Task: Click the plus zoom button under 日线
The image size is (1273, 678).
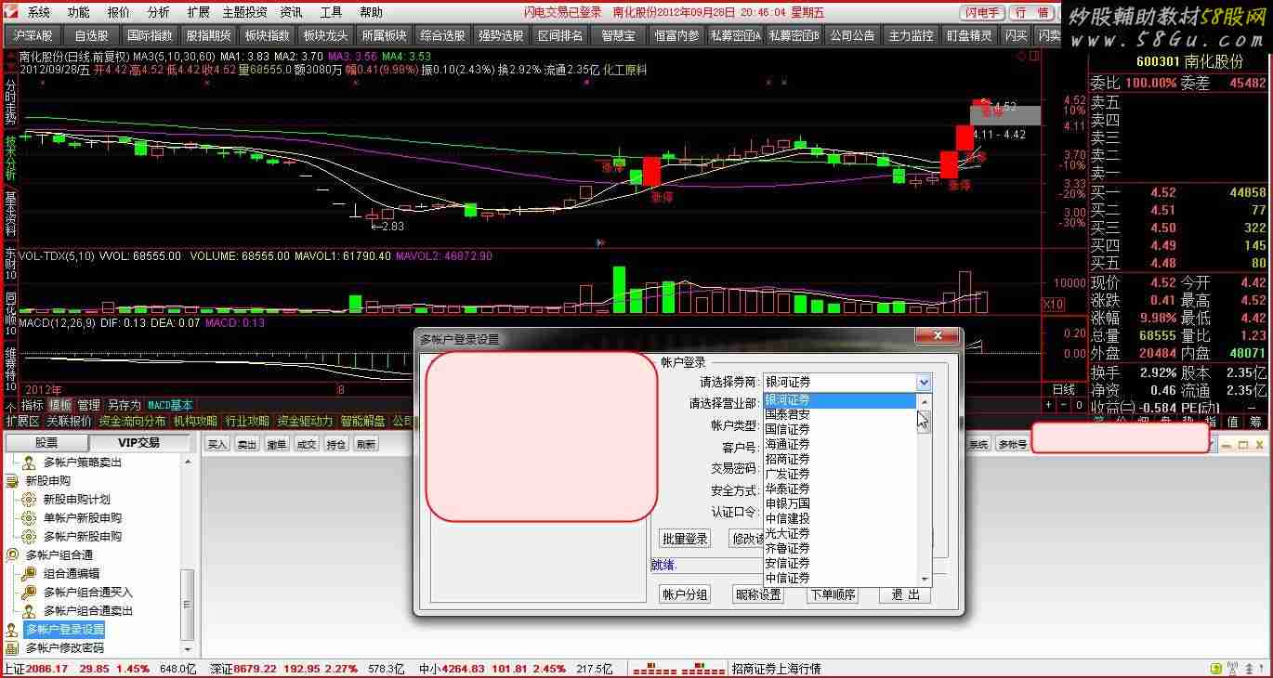Action: point(1050,405)
